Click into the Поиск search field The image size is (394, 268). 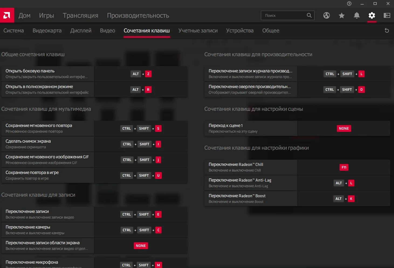point(285,15)
